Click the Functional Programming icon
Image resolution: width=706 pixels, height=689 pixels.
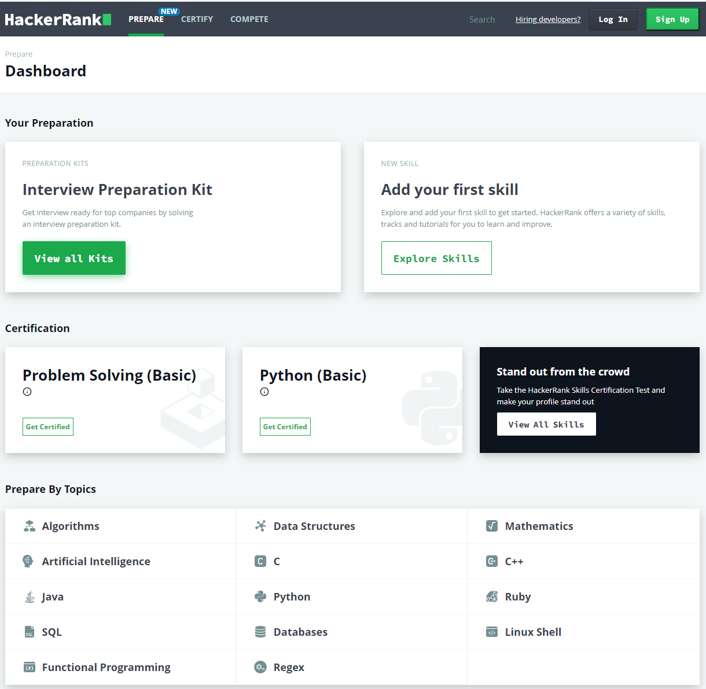tap(30, 667)
